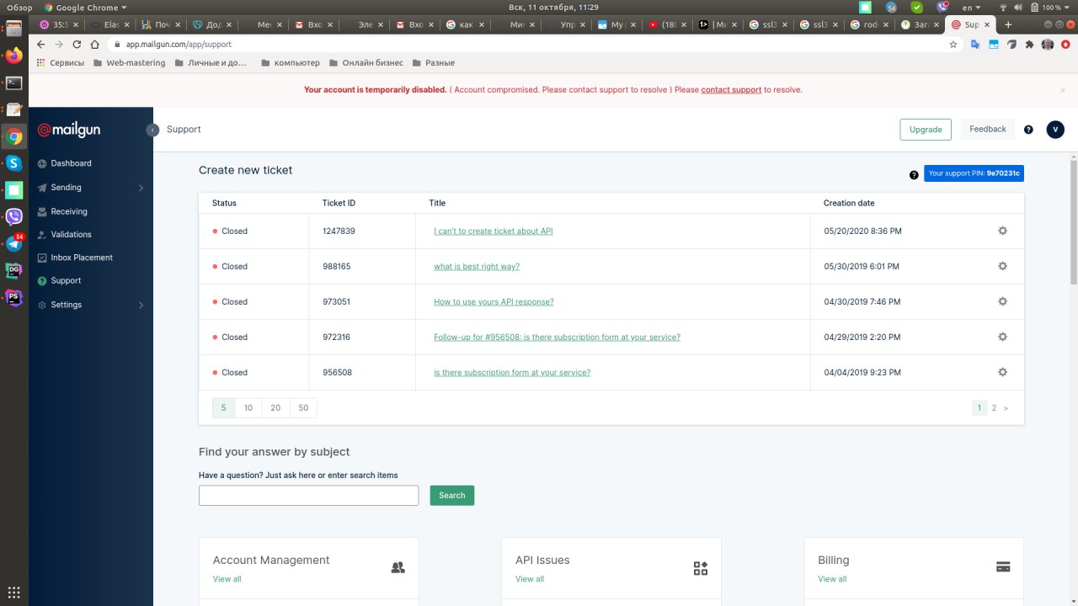Open ticket 'How to use yours API response?'

click(x=494, y=301)
